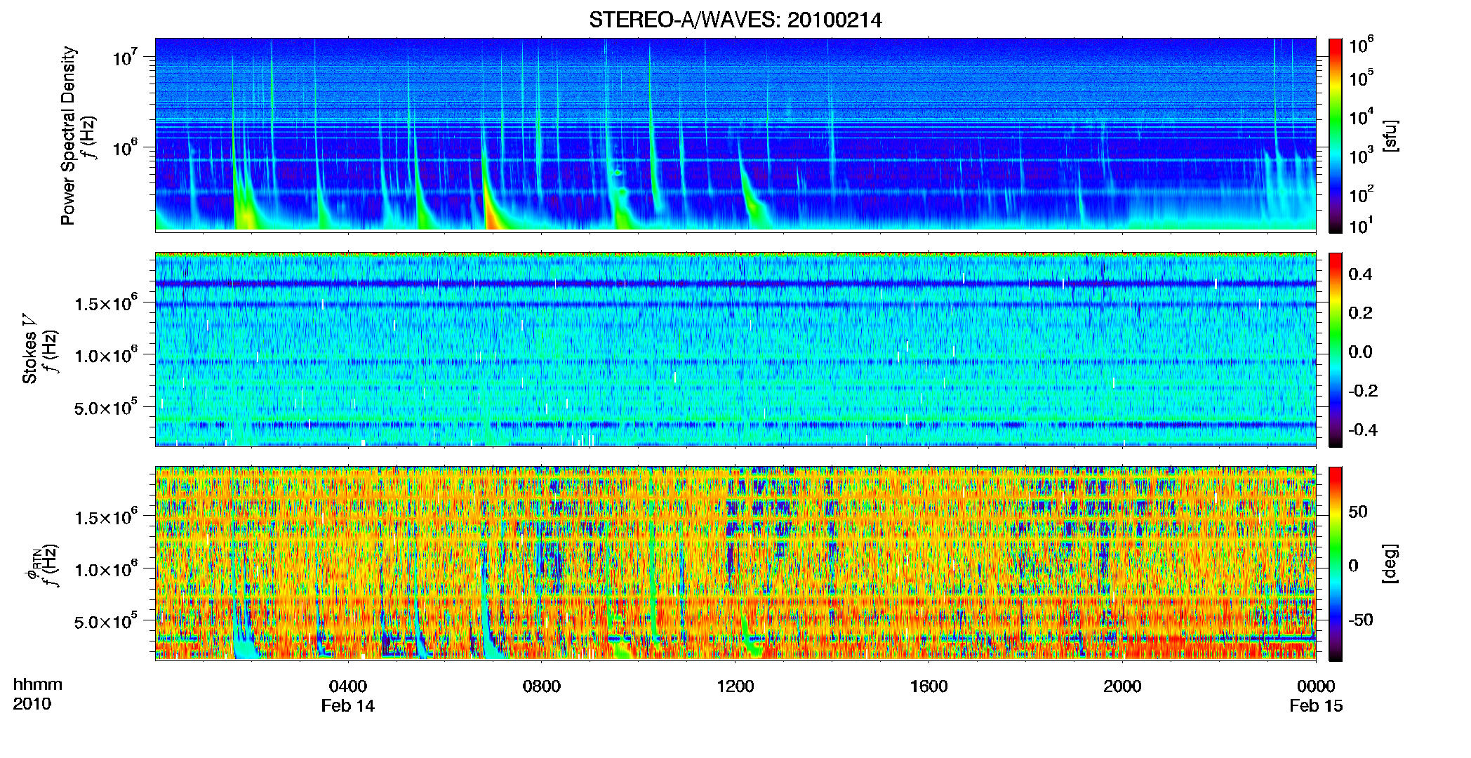The width and height of the screenshot is (1471, 758).
Task: Click the hhmm 2010 axis caption
Action: tap(37, 694)
